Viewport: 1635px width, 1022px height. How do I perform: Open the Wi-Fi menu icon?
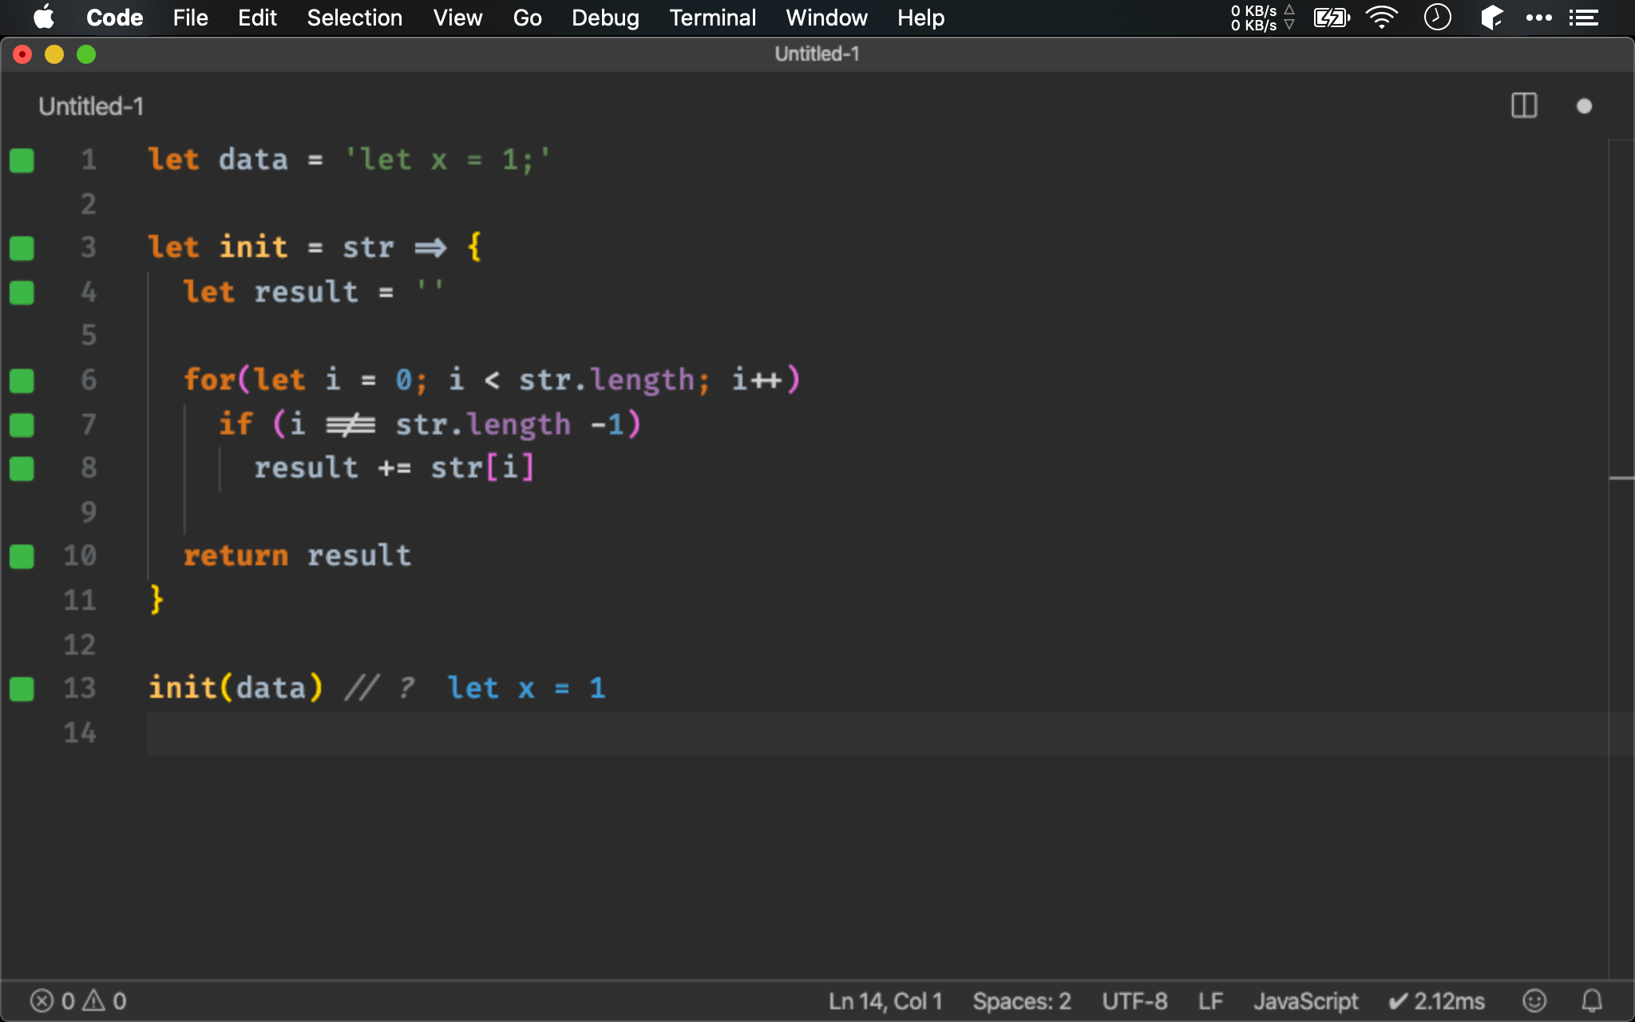(x=1382, y=18)
